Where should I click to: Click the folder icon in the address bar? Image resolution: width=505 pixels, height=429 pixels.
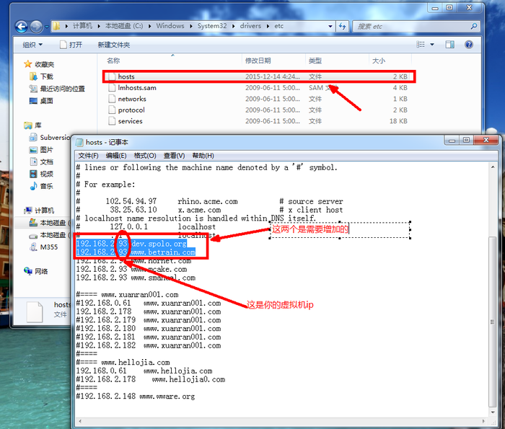(56, 26)
